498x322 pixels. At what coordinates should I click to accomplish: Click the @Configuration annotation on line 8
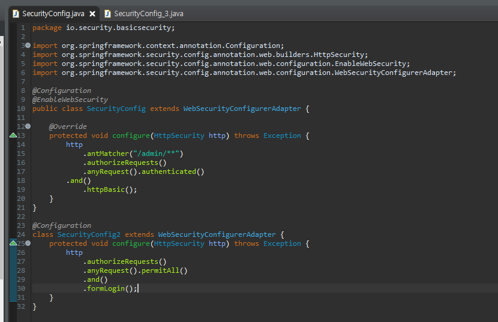(x=62, y=91)
